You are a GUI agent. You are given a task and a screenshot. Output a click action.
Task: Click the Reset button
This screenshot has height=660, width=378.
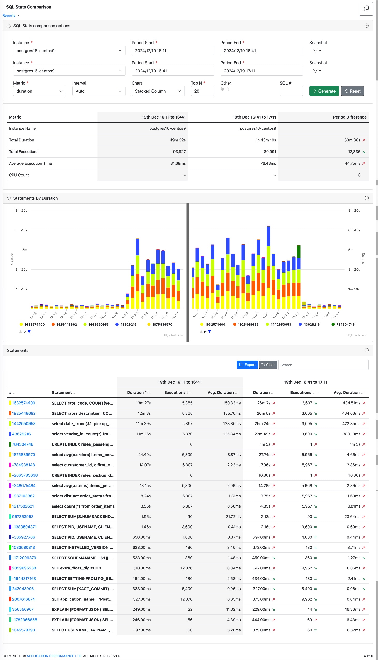[x=352, y=91]
